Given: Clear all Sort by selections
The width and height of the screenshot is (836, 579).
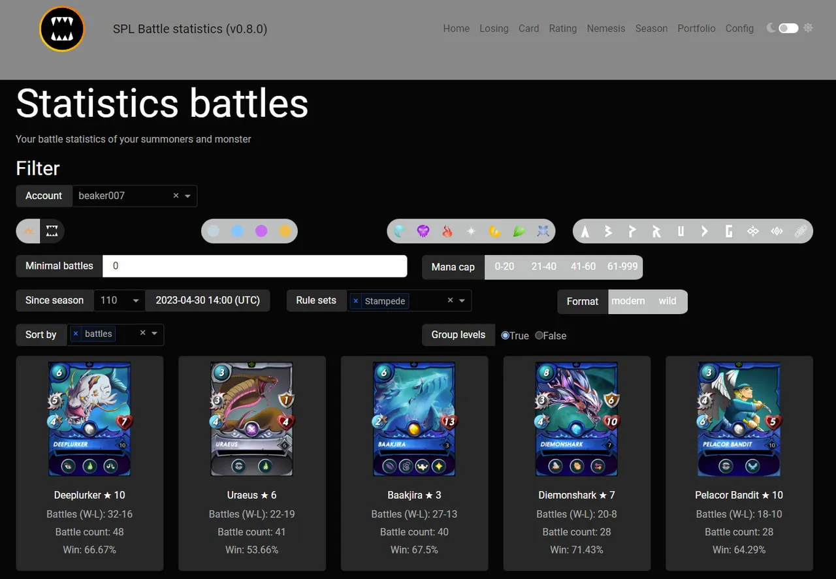Looking at the screenshot, I should 142,334.
